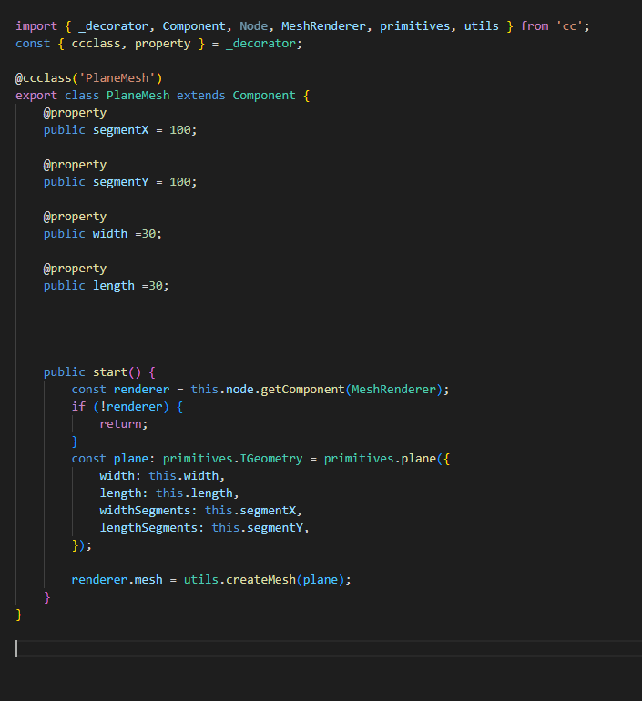The height and width of the screenshot is (701, 642).
Task: Click 'this.width' in the plane options
Action: [184, 475]
